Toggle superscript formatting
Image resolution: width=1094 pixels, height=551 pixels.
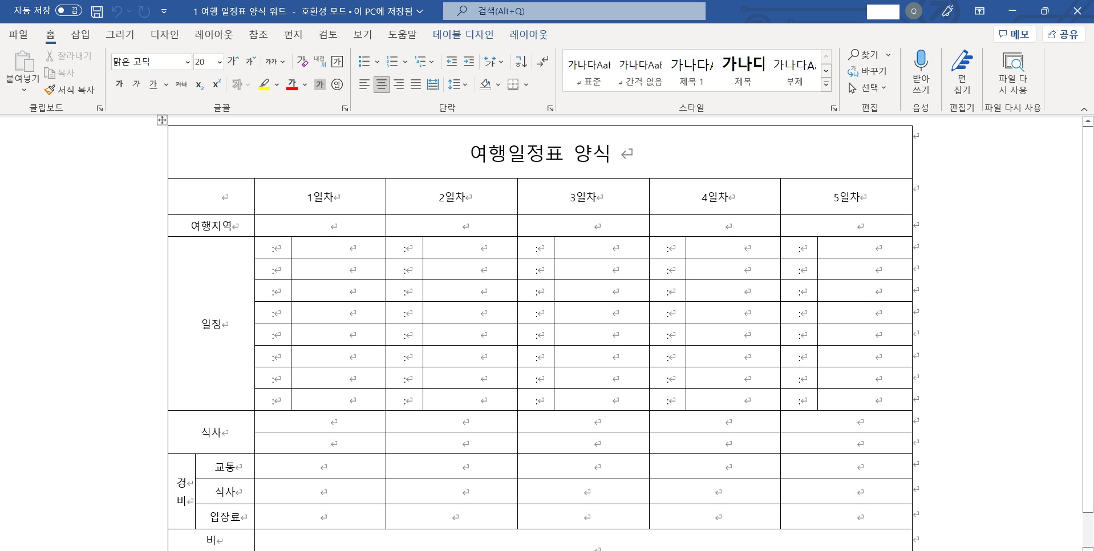coord(217,84)
